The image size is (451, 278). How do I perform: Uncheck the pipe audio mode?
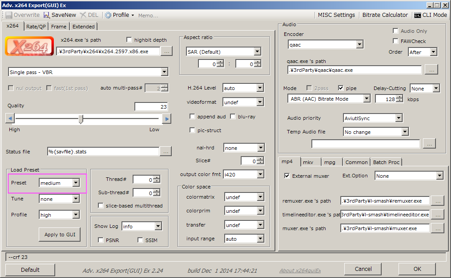341,88
